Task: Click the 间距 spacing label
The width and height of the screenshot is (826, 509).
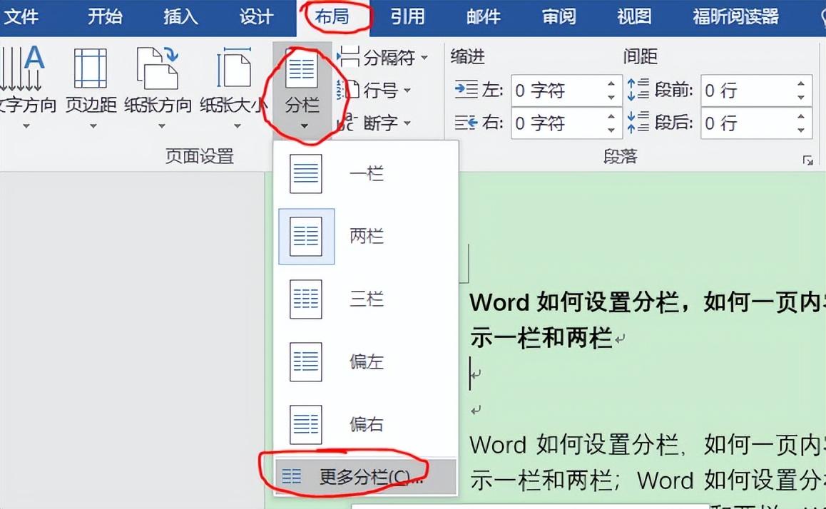Action: click(x=640, y=56)
